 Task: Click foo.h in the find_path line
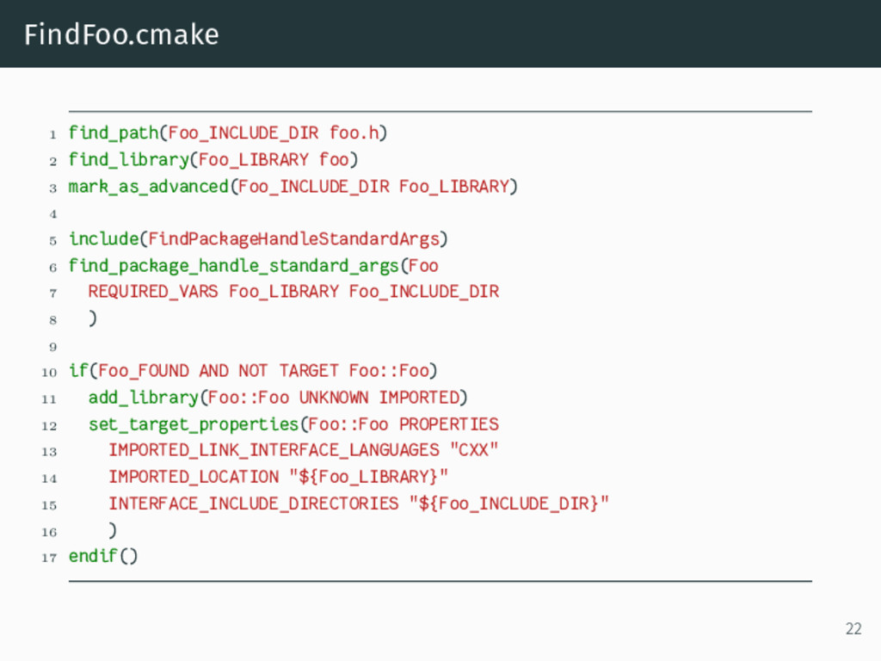354,133
